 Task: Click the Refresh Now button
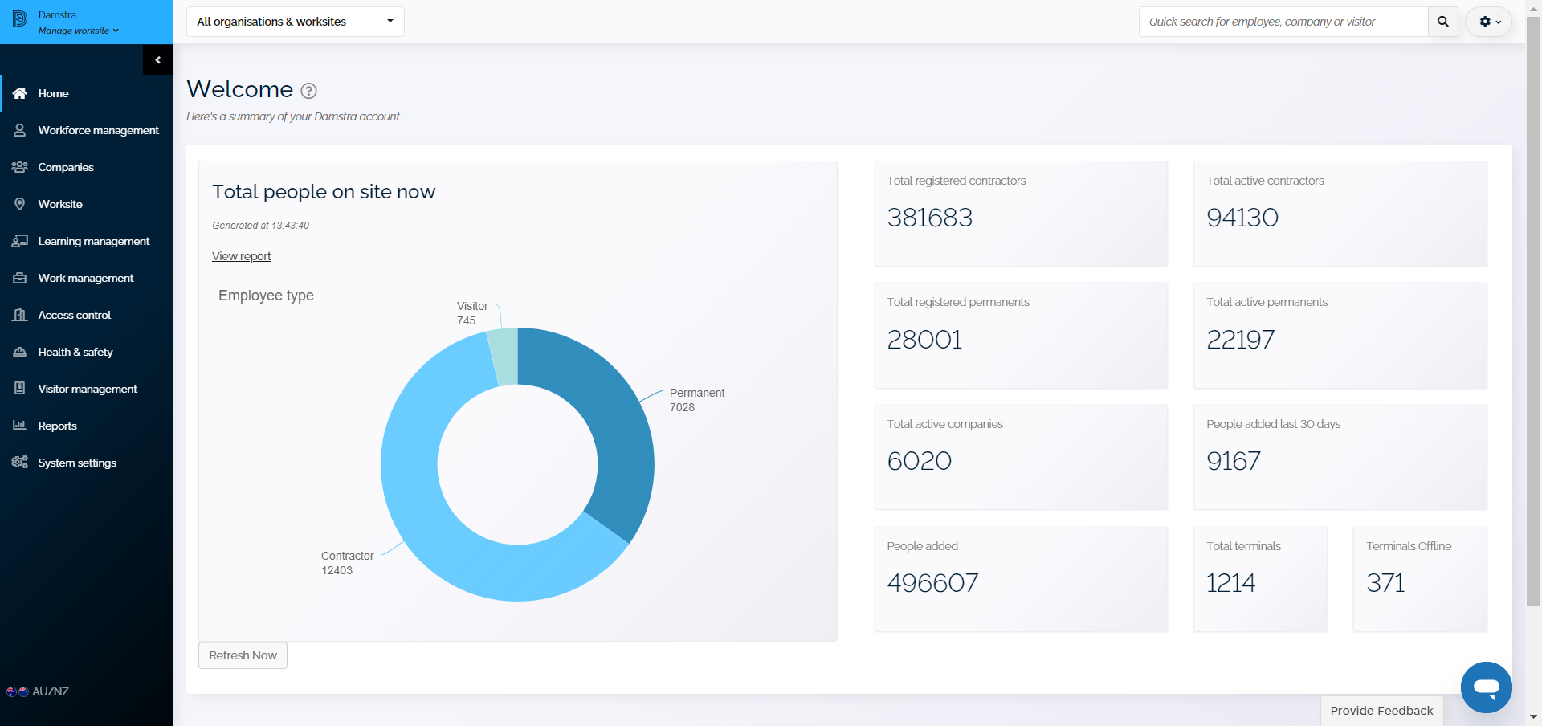point(243,655)
